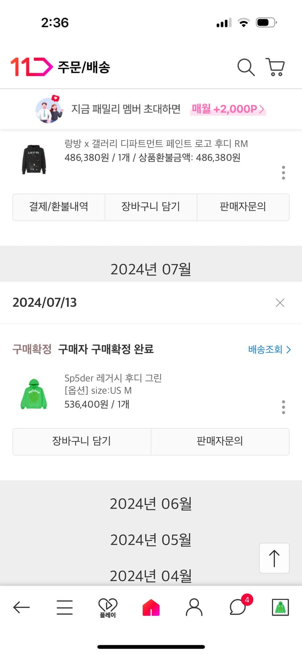The image size is (302, 655).
Task: Open the my profile person icon
Action: pos(194,607)
